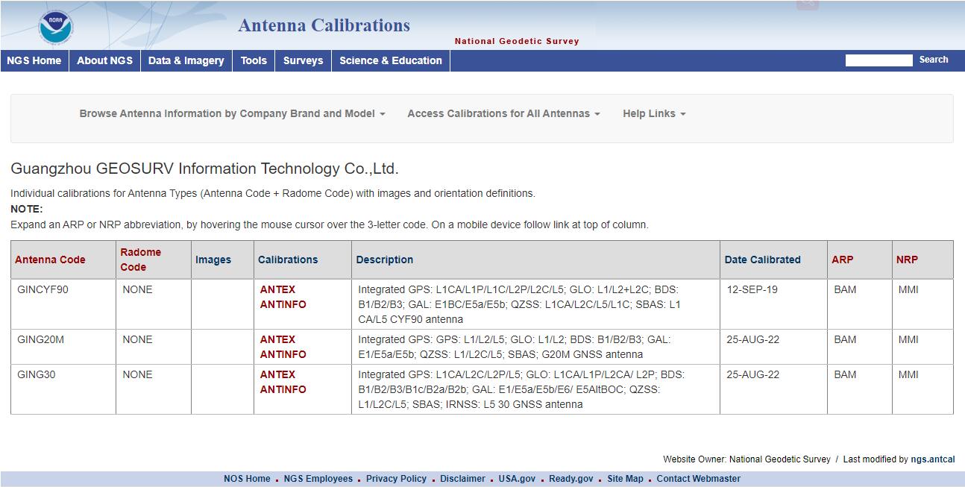This screenshot has height=487, width=965.
Task: Expand the Help Links dropdown
Action: (654, 113)
